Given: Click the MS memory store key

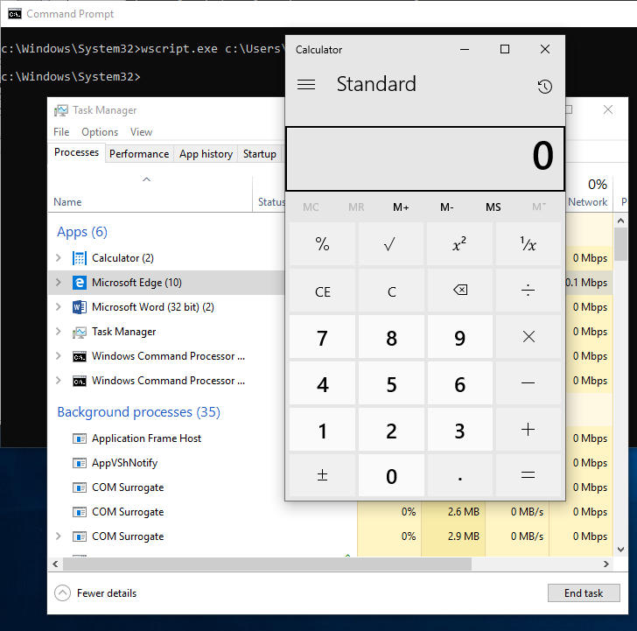Looking at the screenshot, I should [493, 207].
